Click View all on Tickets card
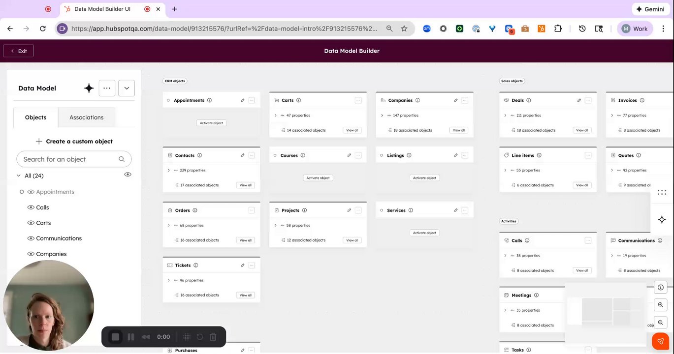This screenshot has width=674, height=354. coord(246,295)
